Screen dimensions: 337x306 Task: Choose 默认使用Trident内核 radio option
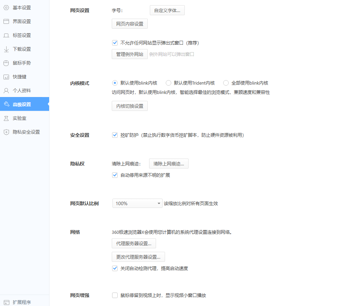(168, 83)
